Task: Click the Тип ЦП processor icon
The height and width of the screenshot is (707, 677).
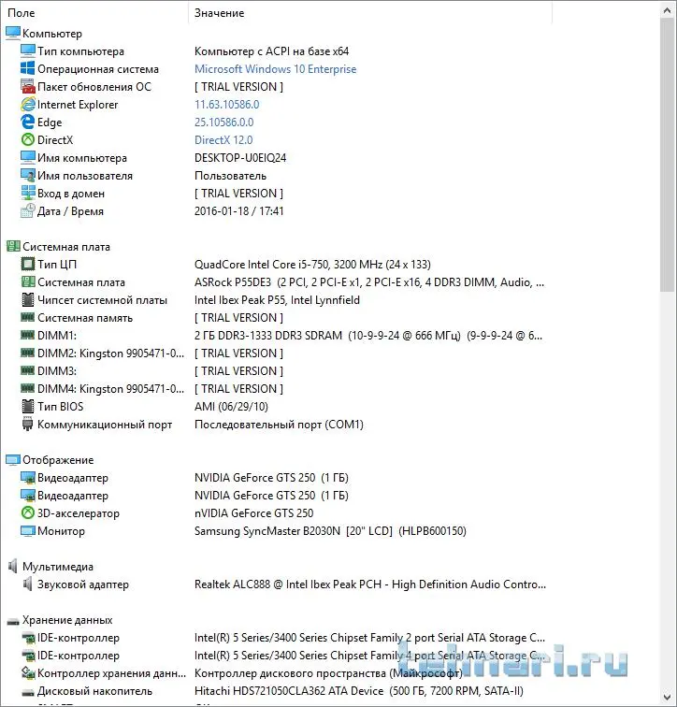Action: [x=27, y=264]
